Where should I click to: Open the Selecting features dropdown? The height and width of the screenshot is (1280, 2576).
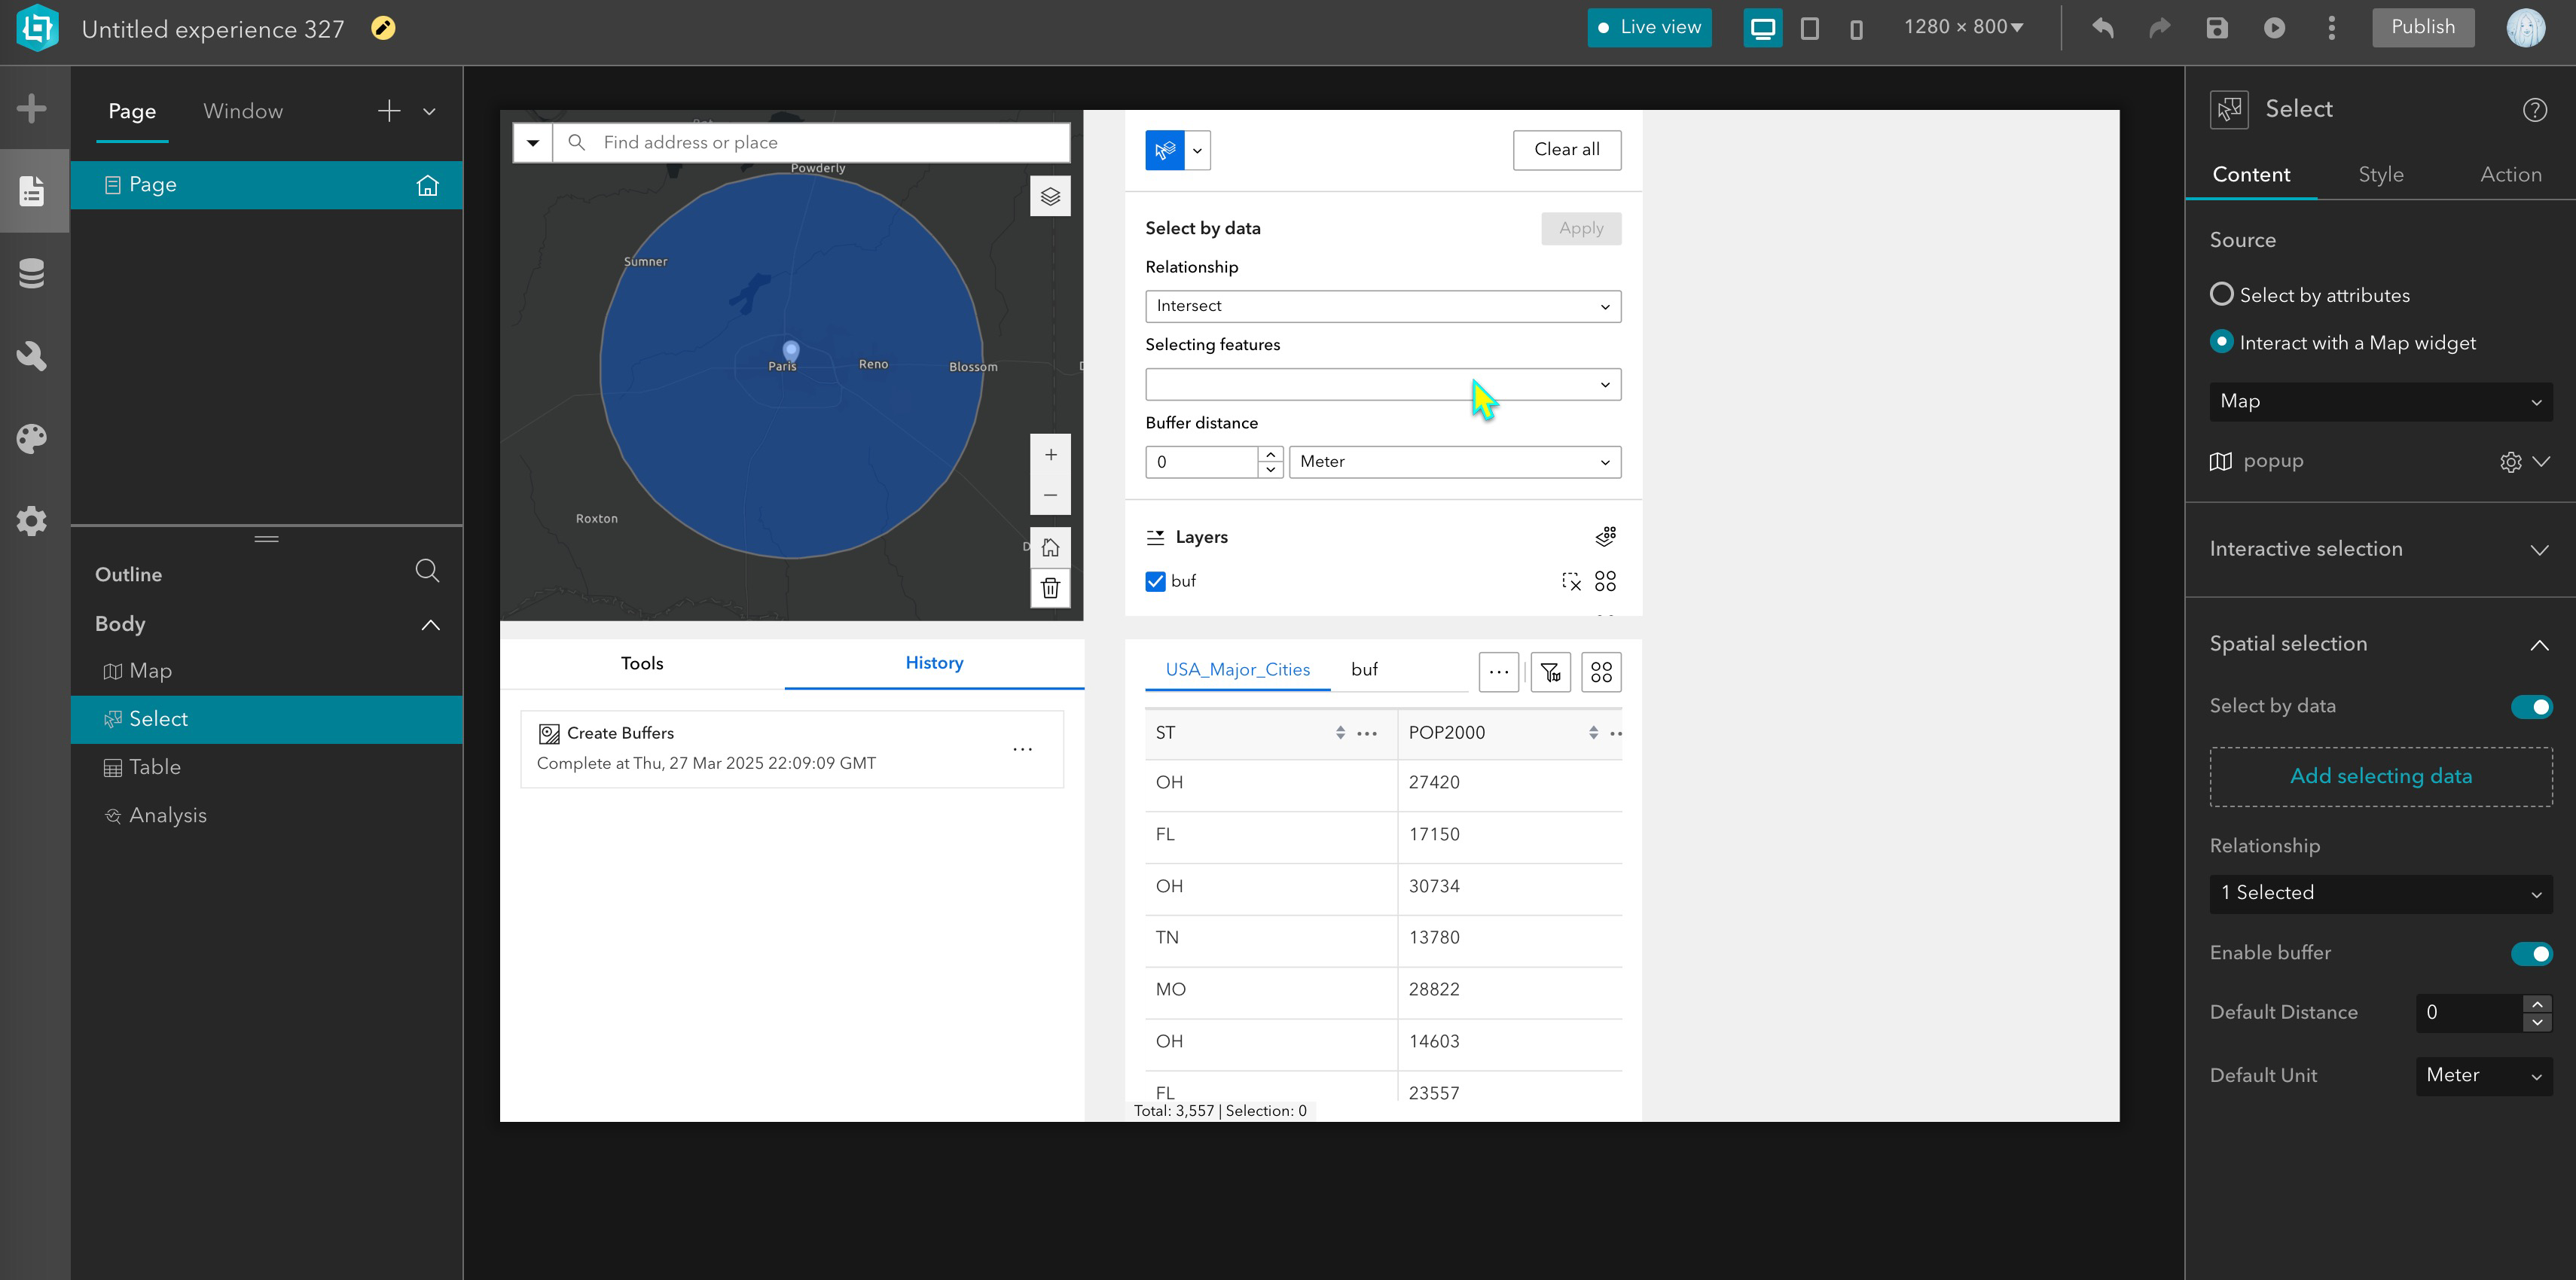[x=1382, y=384]
